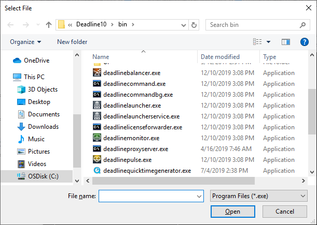Select Downloads in the navigation pane
This screenshot has width=317, height=225.
tap(43, 127)
